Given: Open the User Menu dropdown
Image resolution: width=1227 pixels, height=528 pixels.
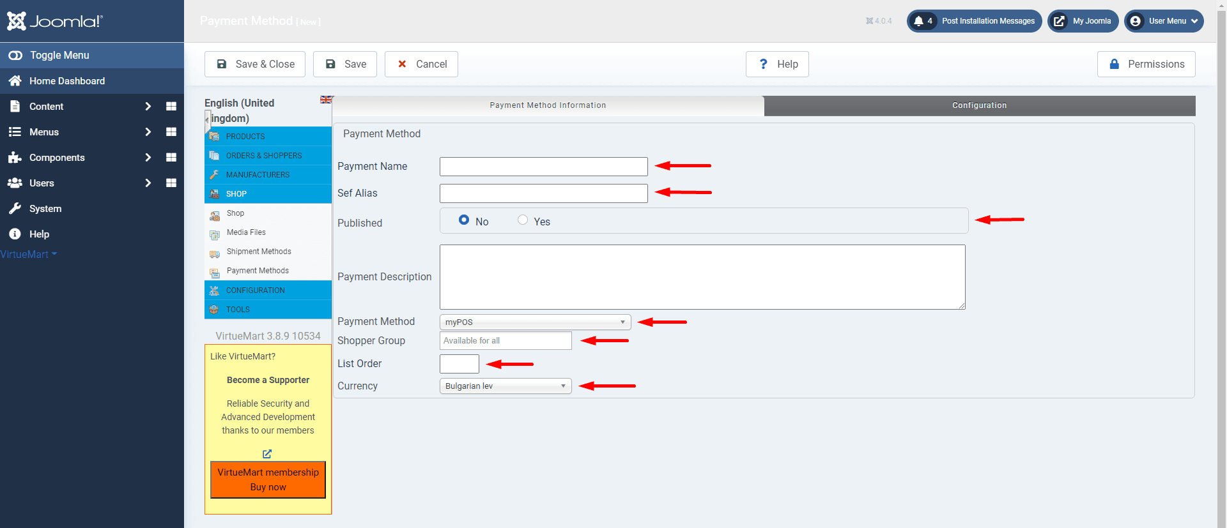Looking at the screenshot, I should coord(1164,21).
